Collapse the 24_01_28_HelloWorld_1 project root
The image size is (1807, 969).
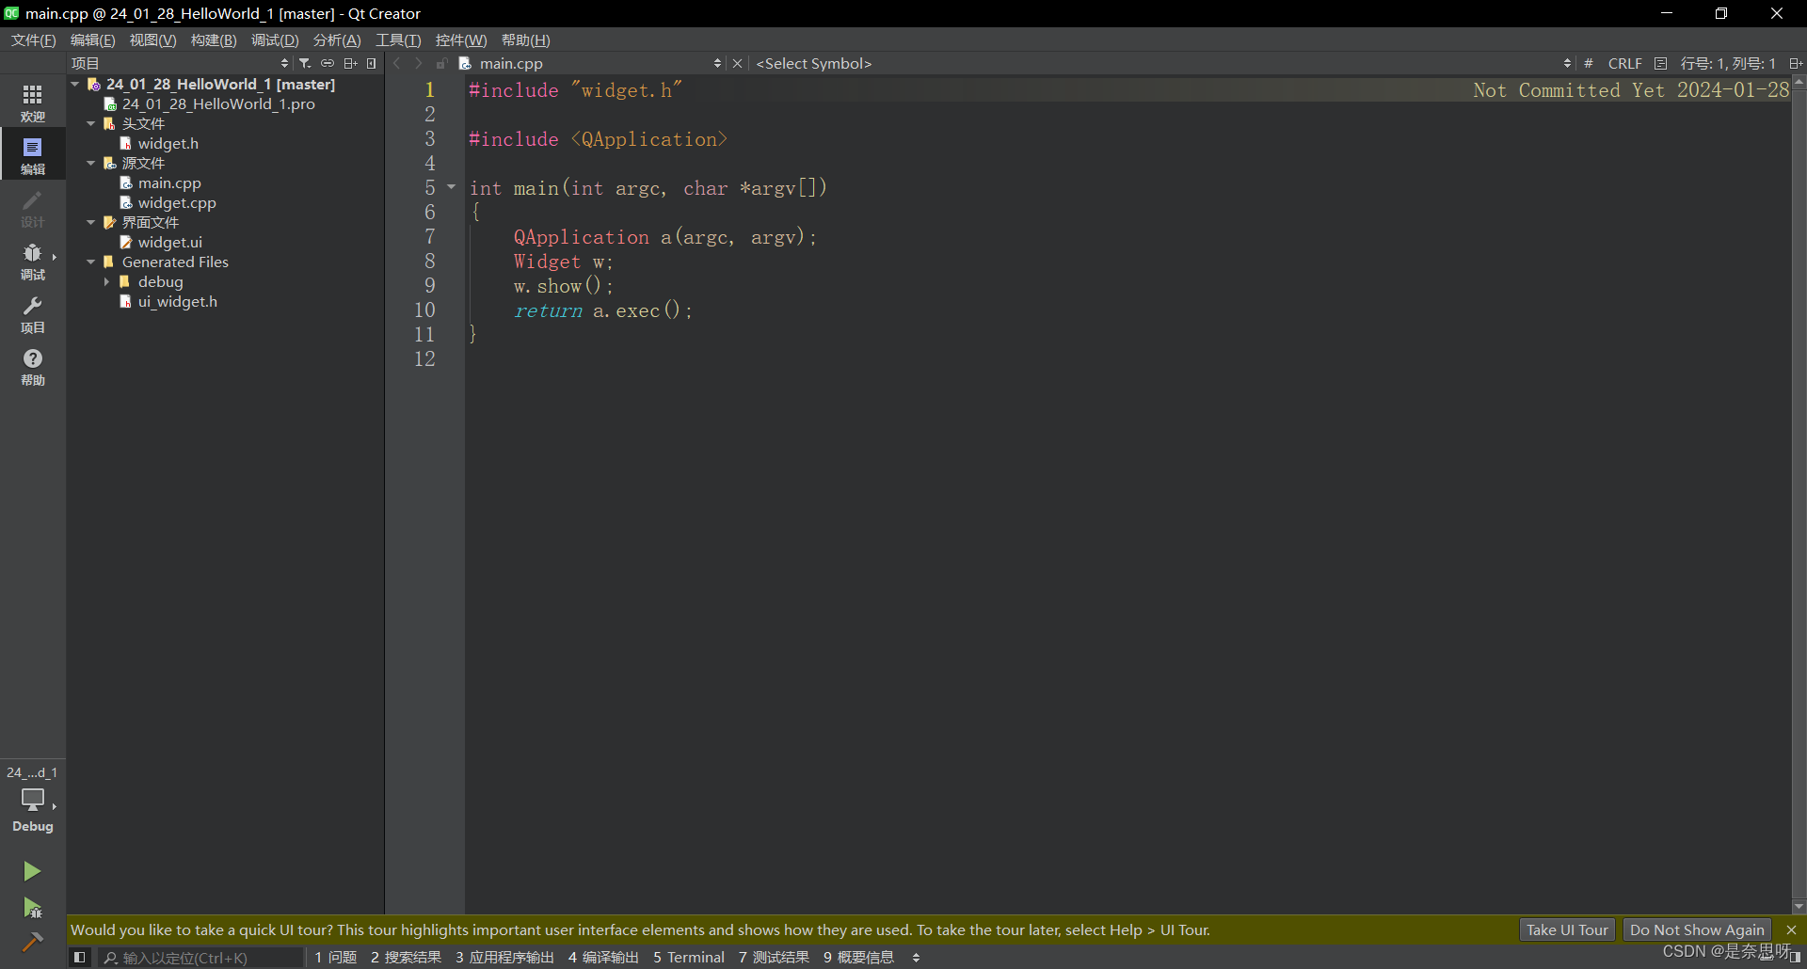(x=75, y=84)
